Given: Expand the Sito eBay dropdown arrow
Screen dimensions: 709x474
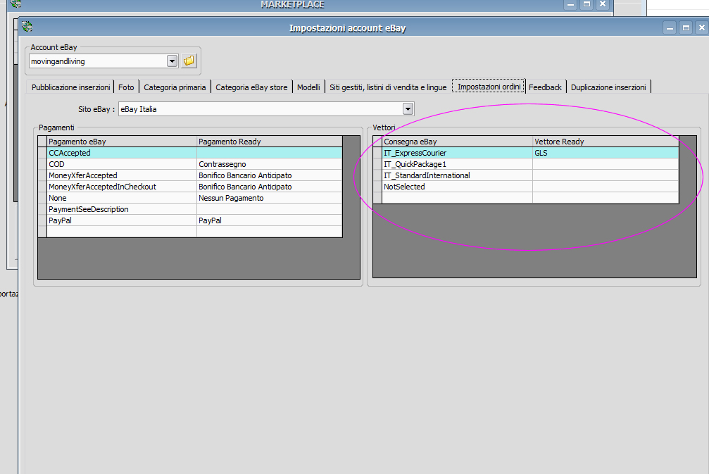Looking at the screenshot, I should (408, 109).
